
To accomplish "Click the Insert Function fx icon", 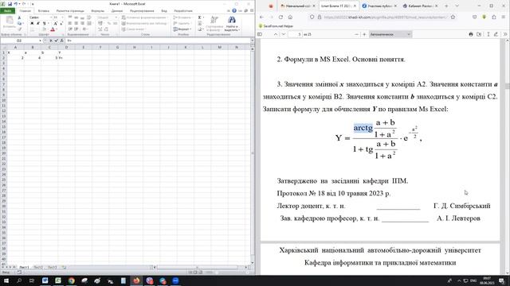I will pyautogui.click(x=62, y=41).
